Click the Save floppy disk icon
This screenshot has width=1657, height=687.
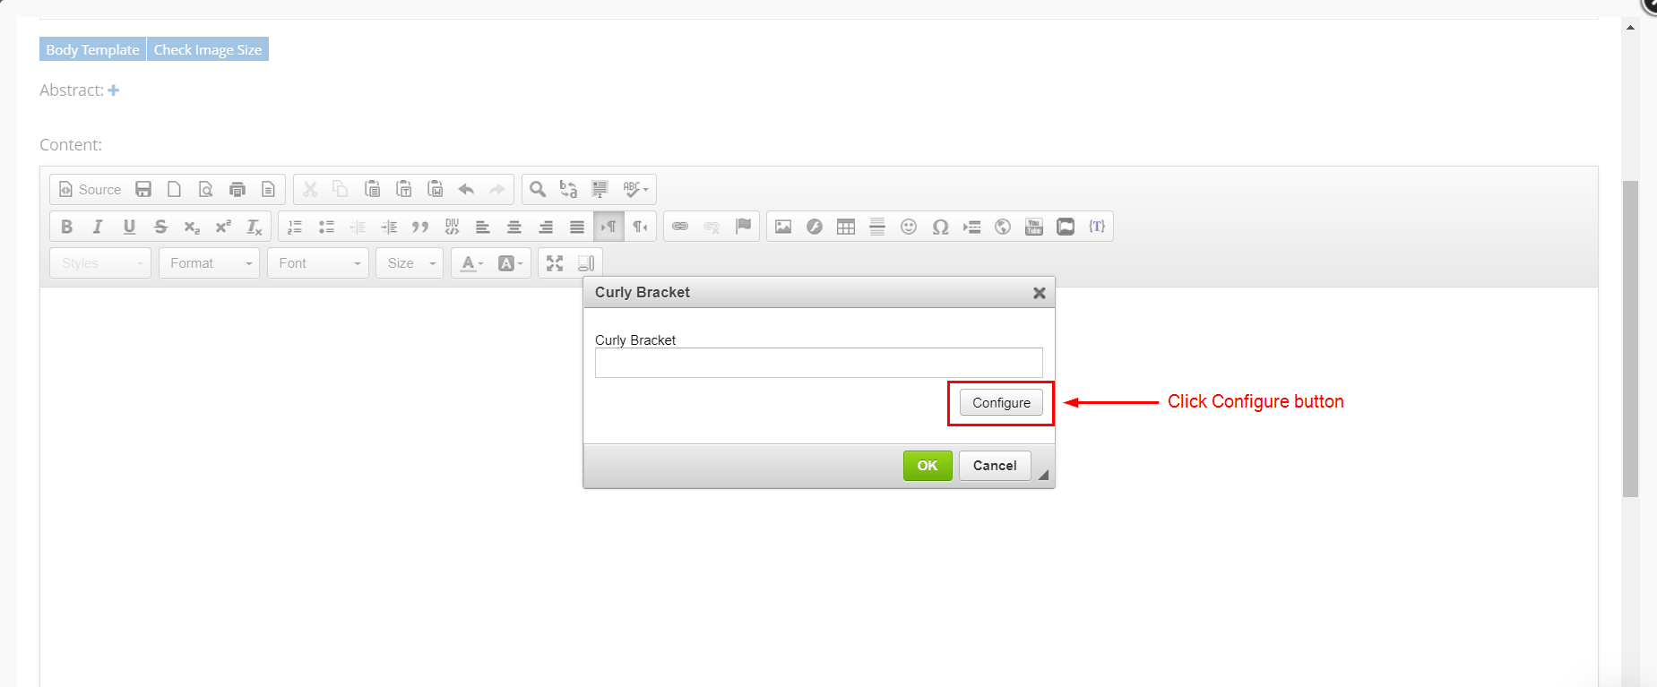coord(143,190)
